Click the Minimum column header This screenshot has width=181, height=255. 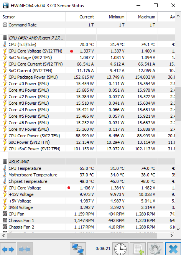pos(112,17)
